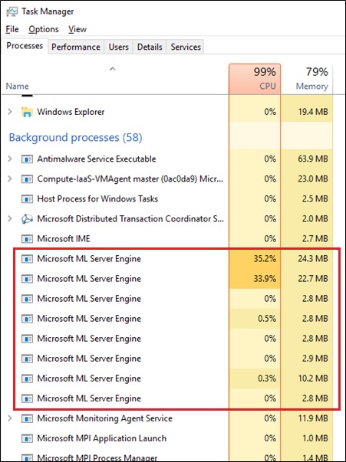Screen dimensions: 346x462
Task: Switch to the Performance tab
Action: 76,47
